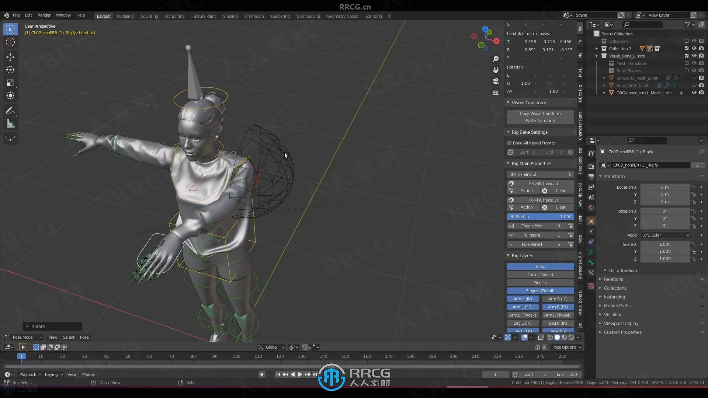The image size is (708, 398).
Task: Toggle the Torso rig layer
Action: point(540,266)
